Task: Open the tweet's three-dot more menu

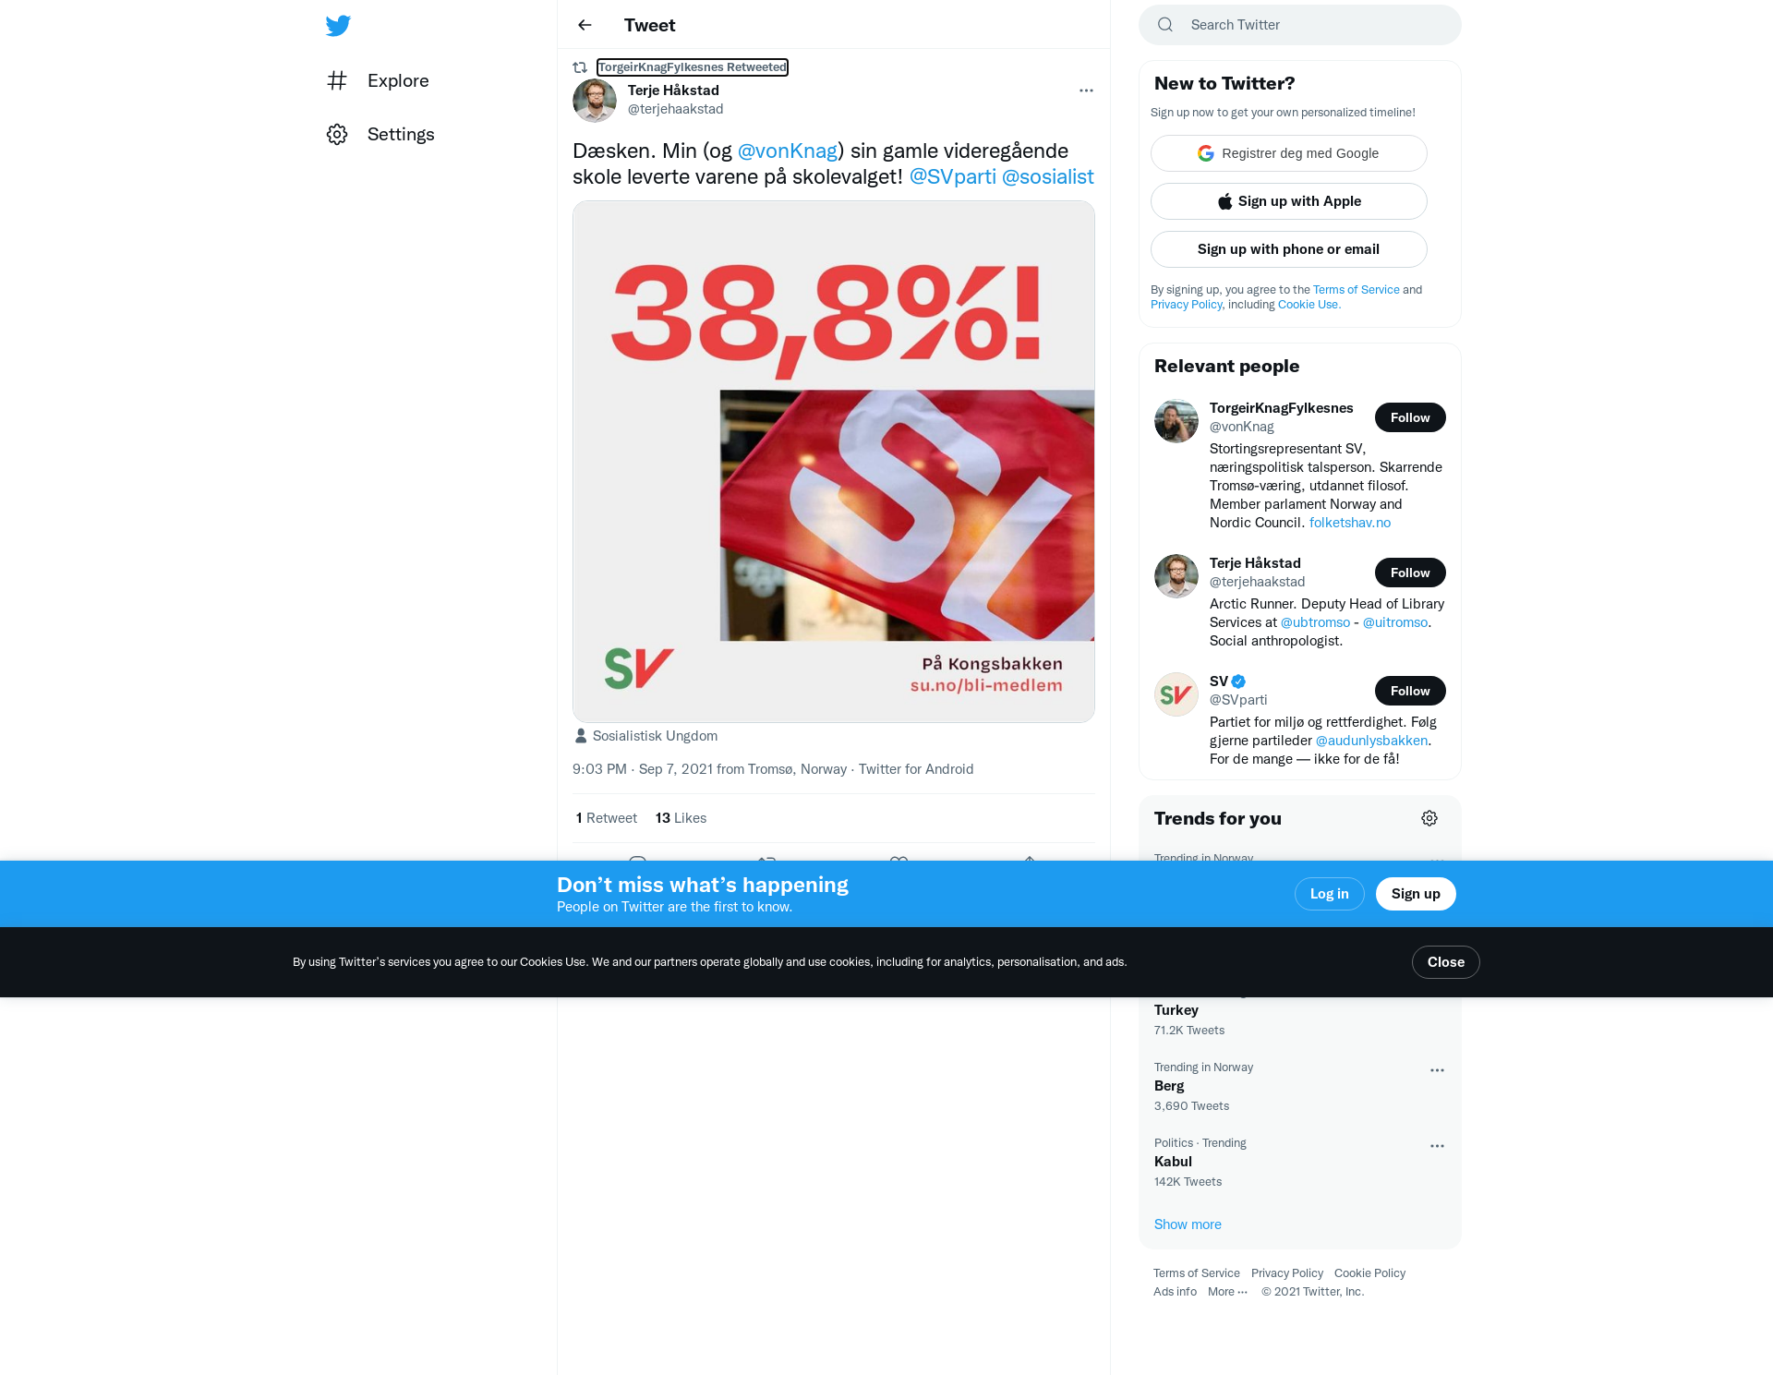Action: pyautogui.click(x=1086, y=90)
